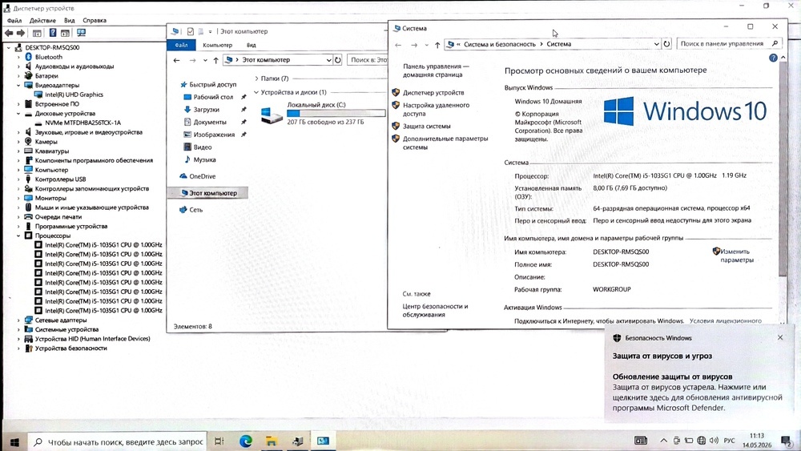Image resolution: width=801 pixels, height=451 pixels.
Task: Click the Help icon in Device Manager toolbar
Action: (x=53, y=33)
